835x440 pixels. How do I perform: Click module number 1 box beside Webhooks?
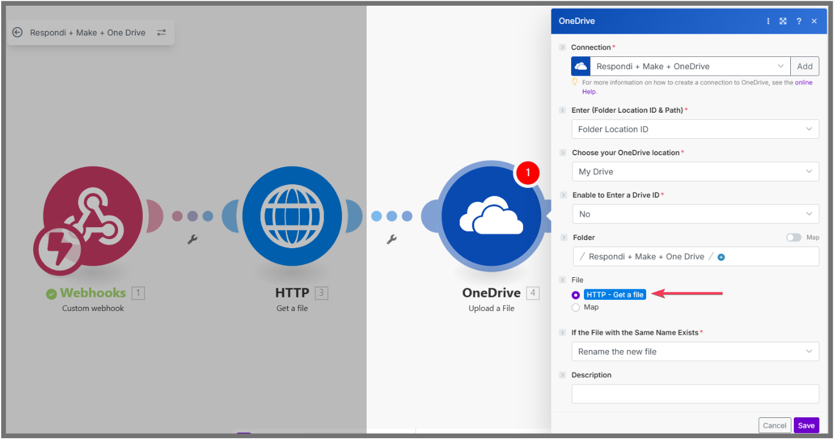click(x=138, y=293)
